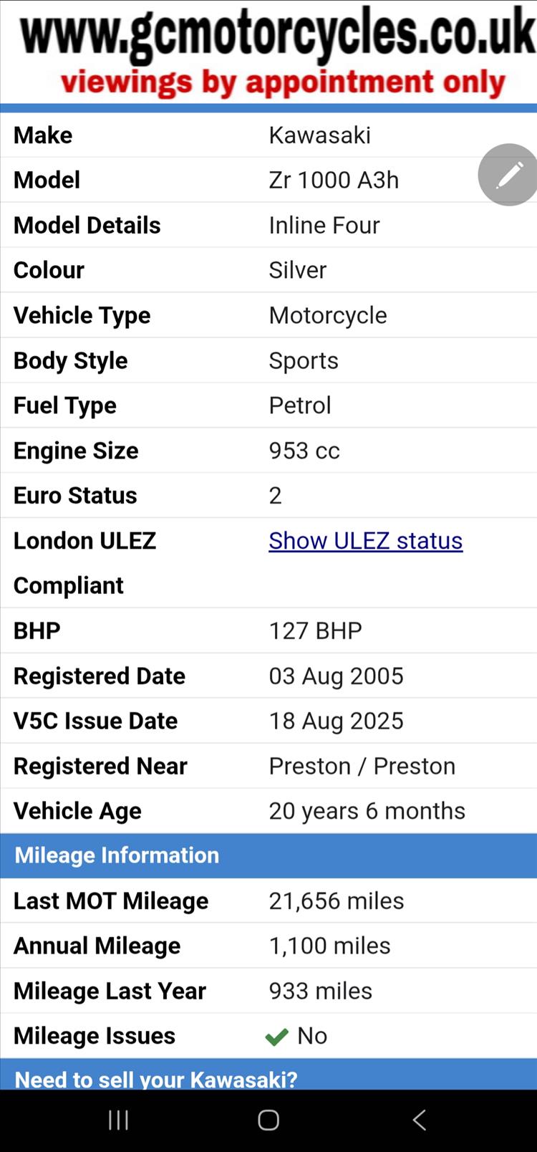Click the green Mileage Issues checkmark
537x1152 pixels.
coord(276,1037)
